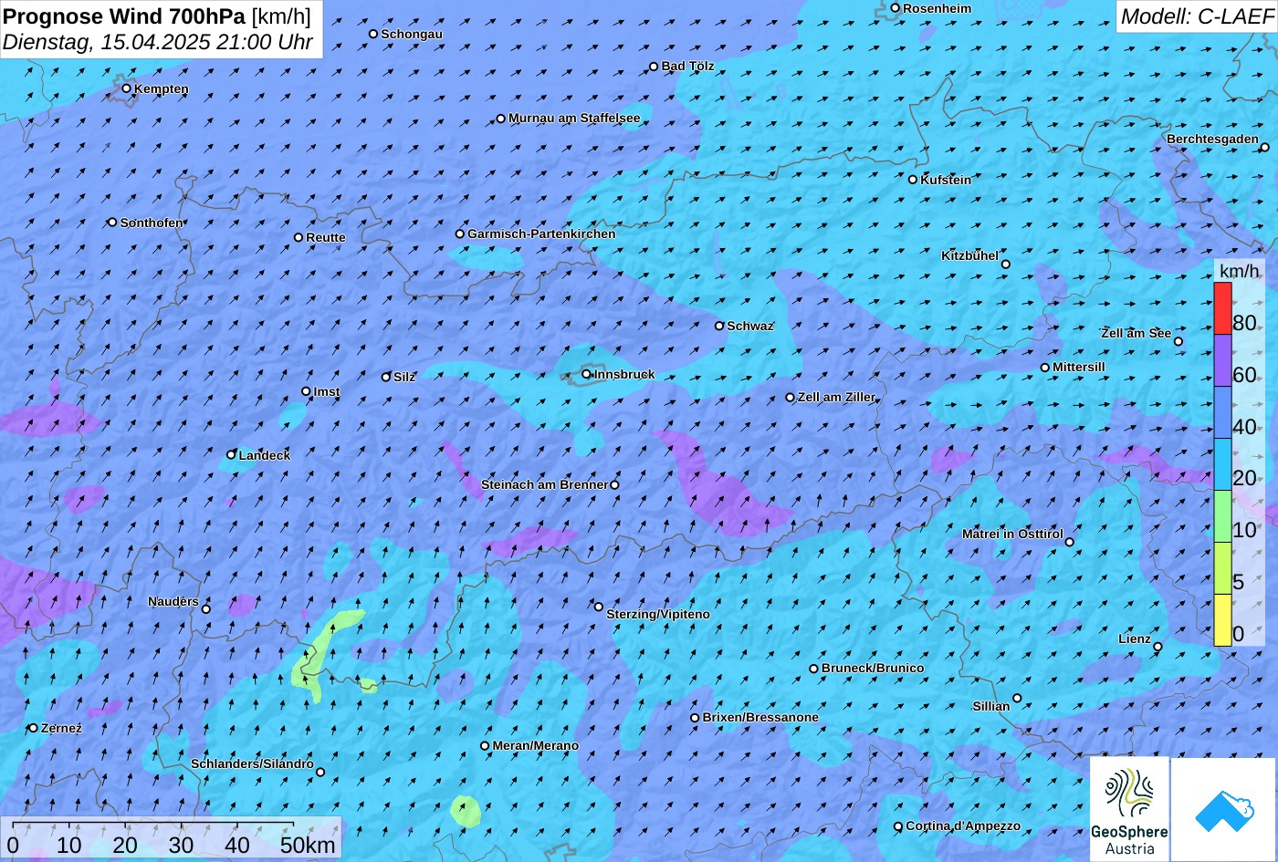The height and width of the screenshot is (862, 1278).
Task: Click the 'Brixen/Bressanone' label
Action: pyautogui.click(x=760, y=717)
